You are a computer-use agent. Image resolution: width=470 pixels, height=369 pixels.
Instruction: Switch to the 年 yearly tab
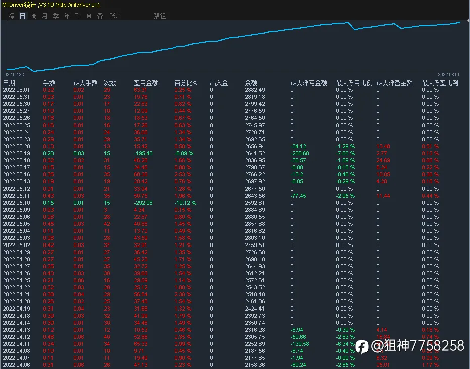point(67,16)
